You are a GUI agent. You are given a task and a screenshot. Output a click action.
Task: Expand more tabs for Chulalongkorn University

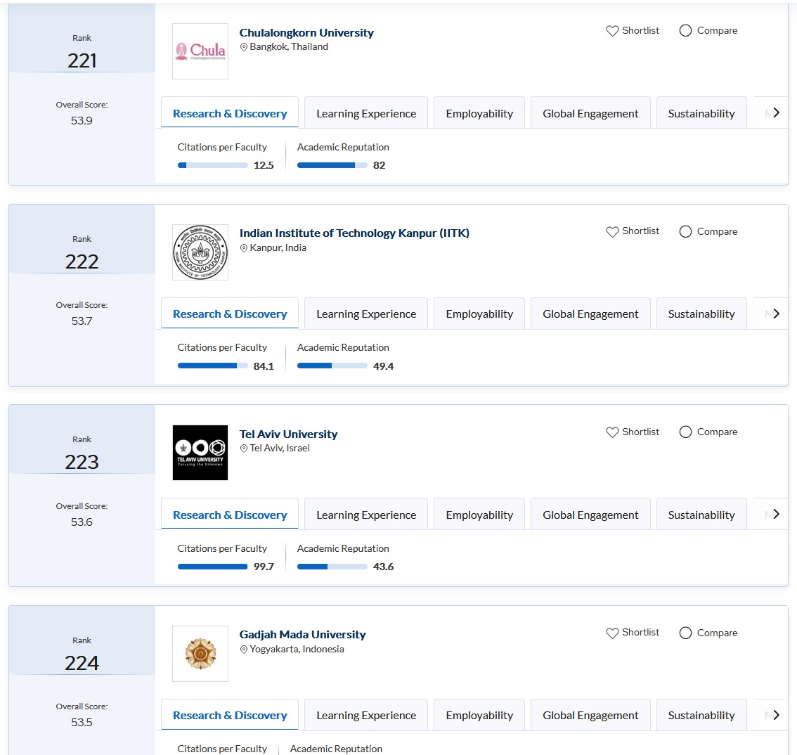[776, 113]
